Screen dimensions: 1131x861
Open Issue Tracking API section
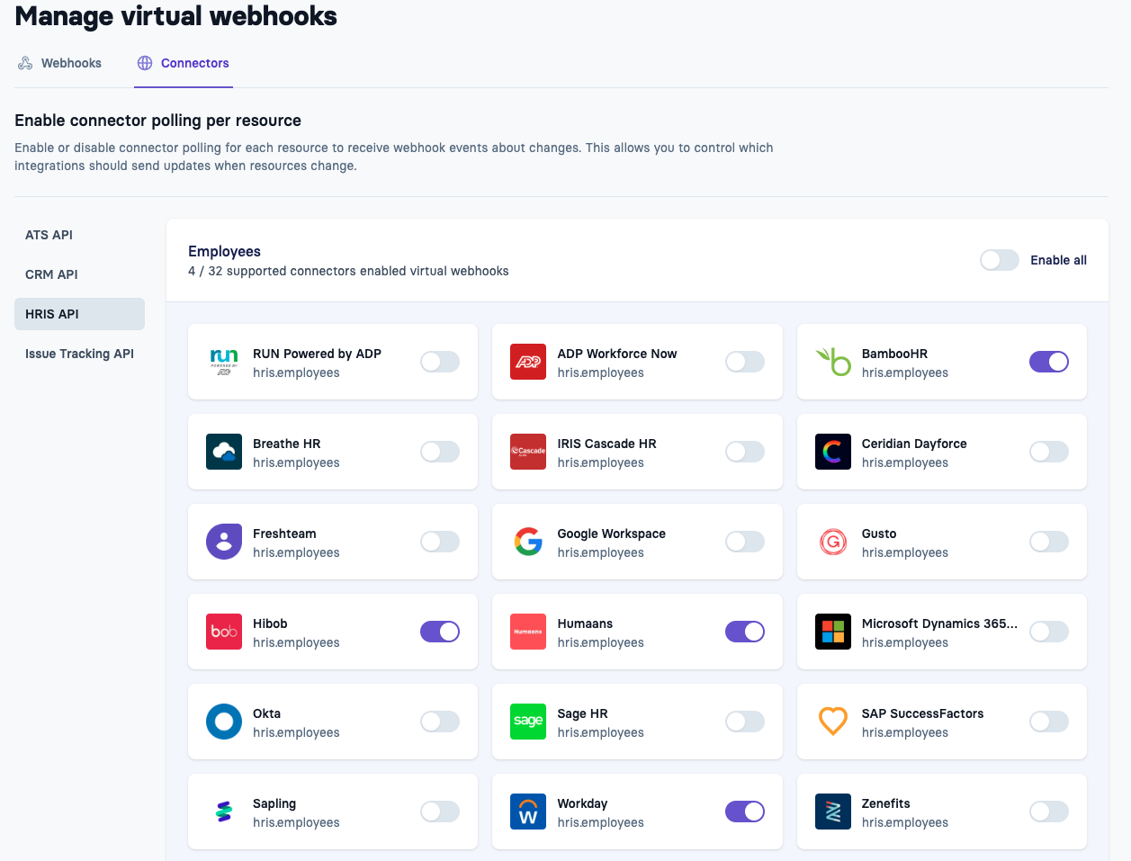(79, 354)
